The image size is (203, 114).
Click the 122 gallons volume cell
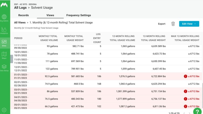coord(52,69)
